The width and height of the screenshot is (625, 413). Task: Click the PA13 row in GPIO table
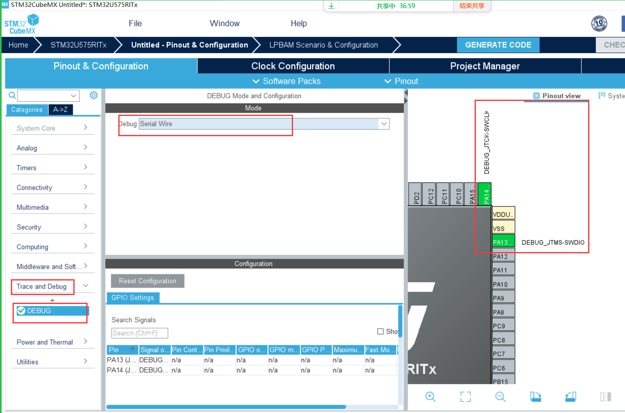(251, 360)
